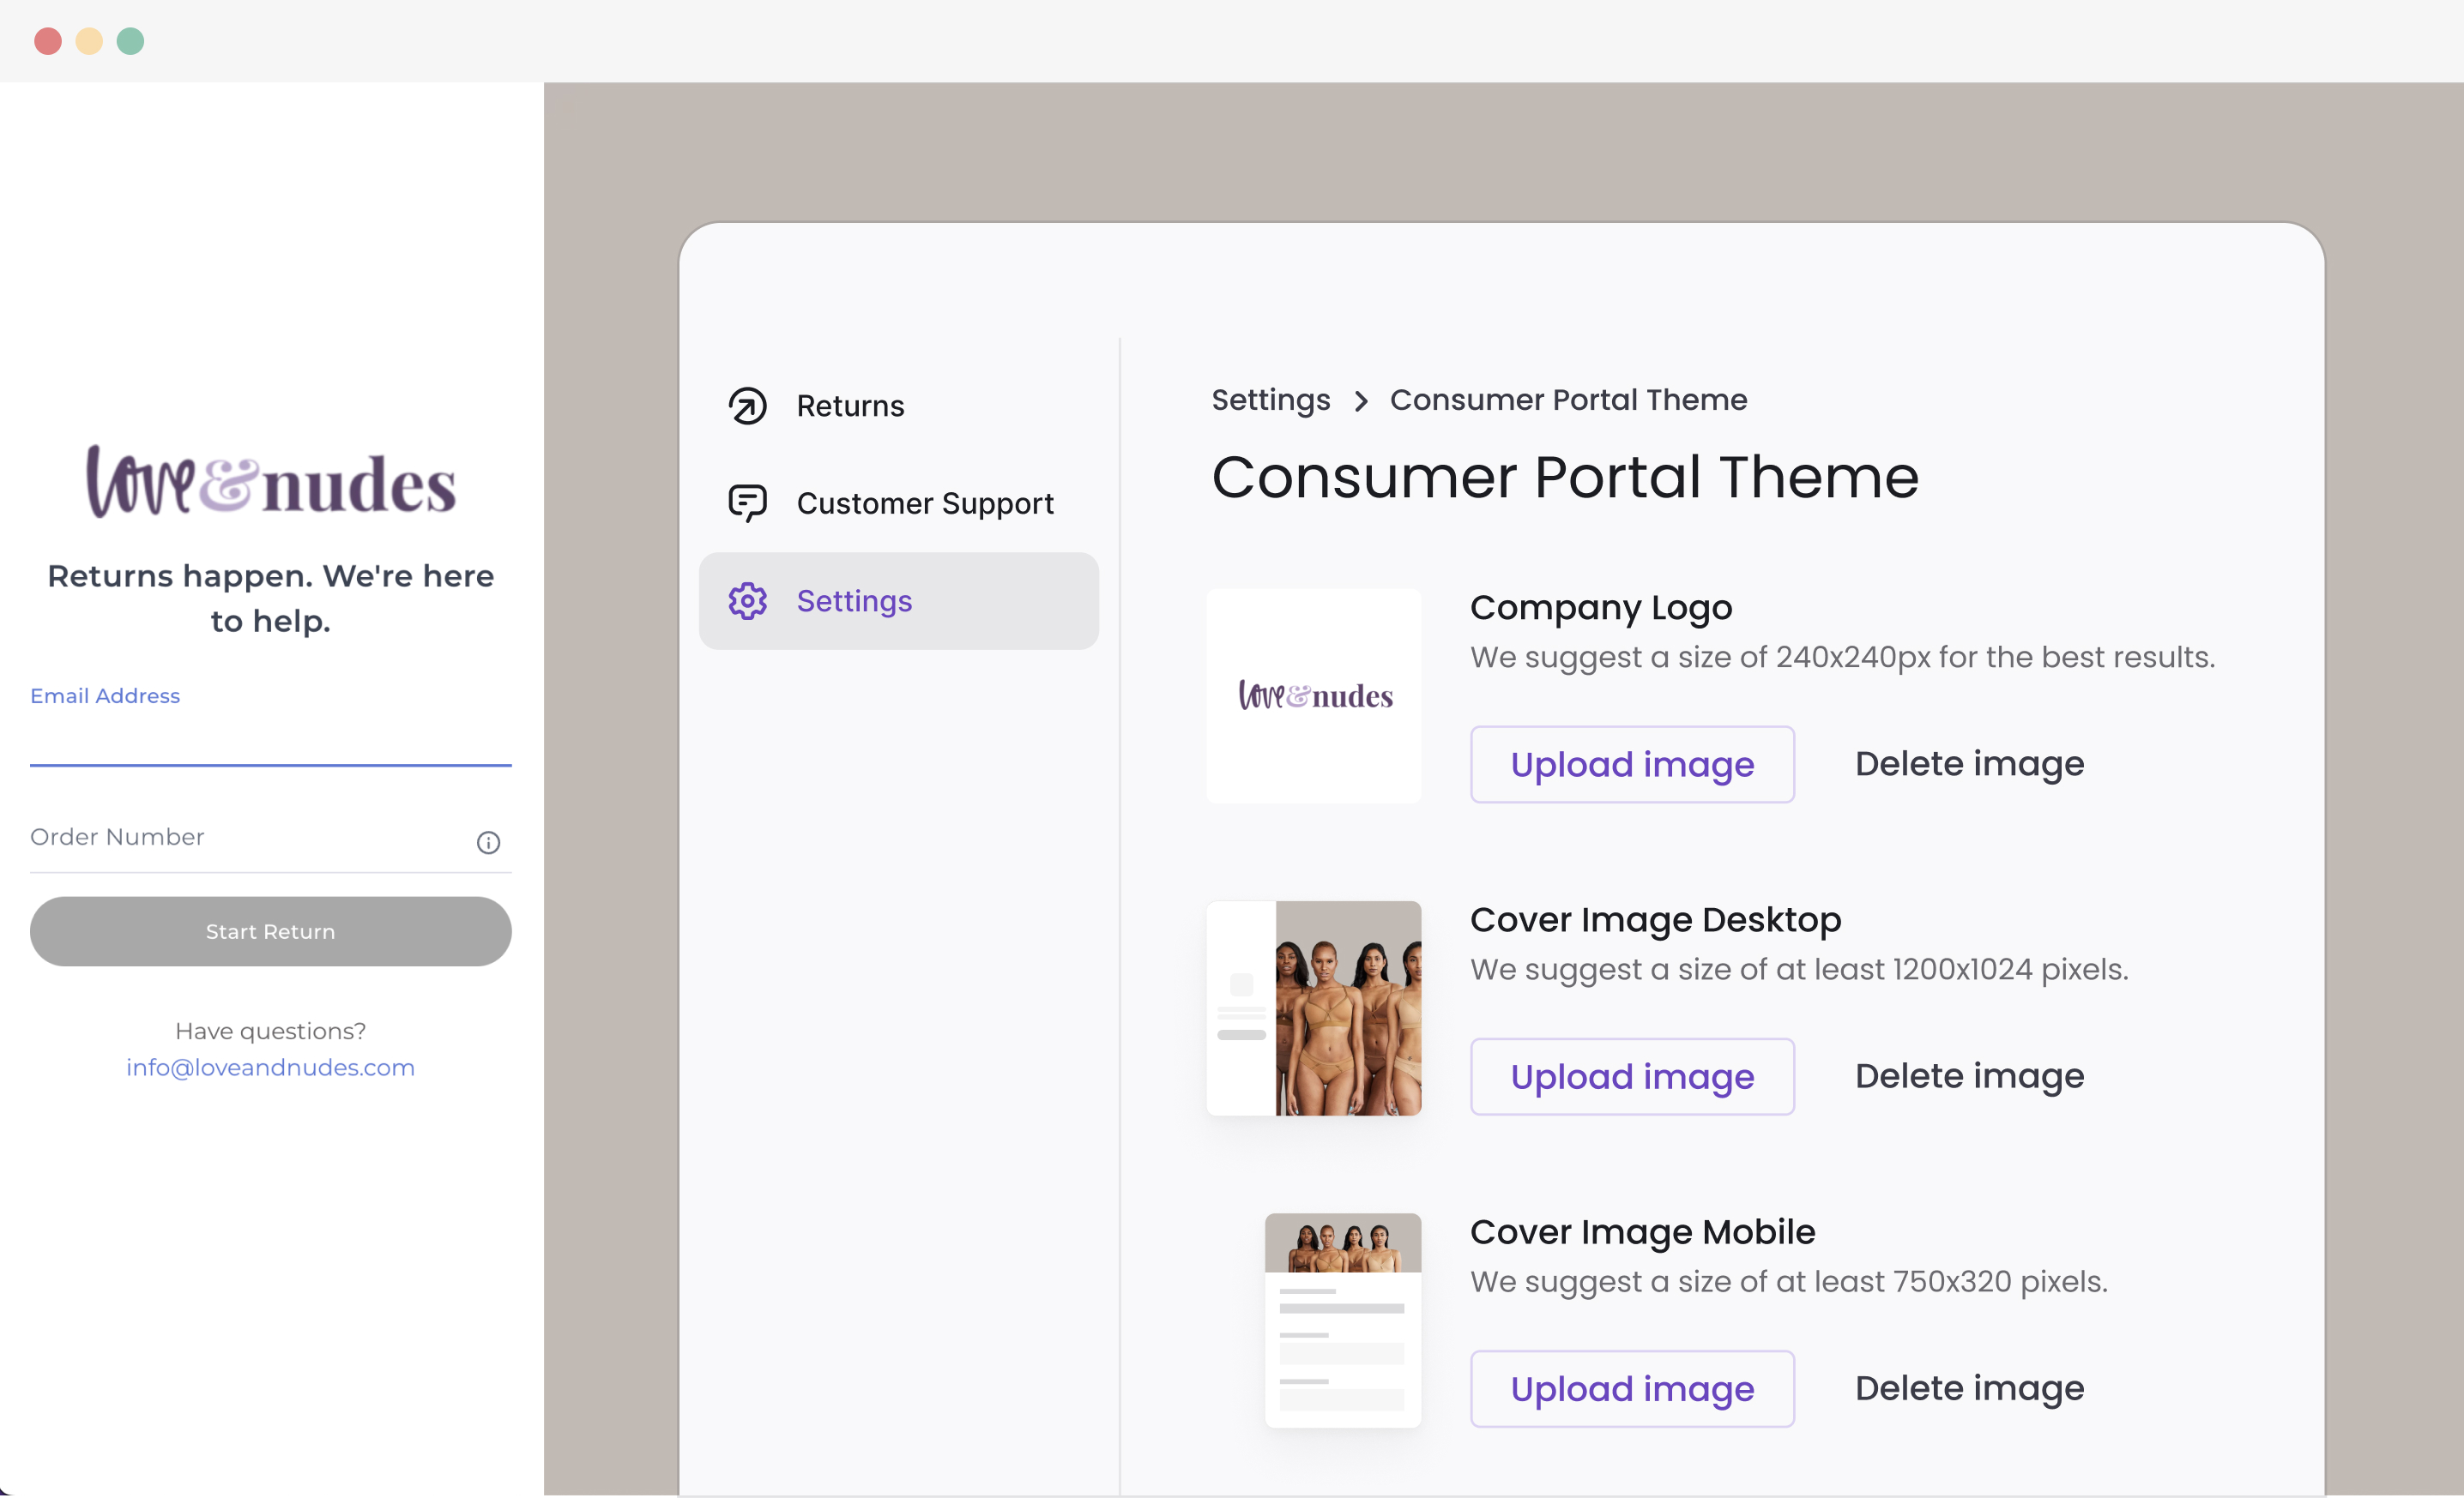
Task: Open the Returns menu item
Action: pyautogui.click(x=850, y=406)
